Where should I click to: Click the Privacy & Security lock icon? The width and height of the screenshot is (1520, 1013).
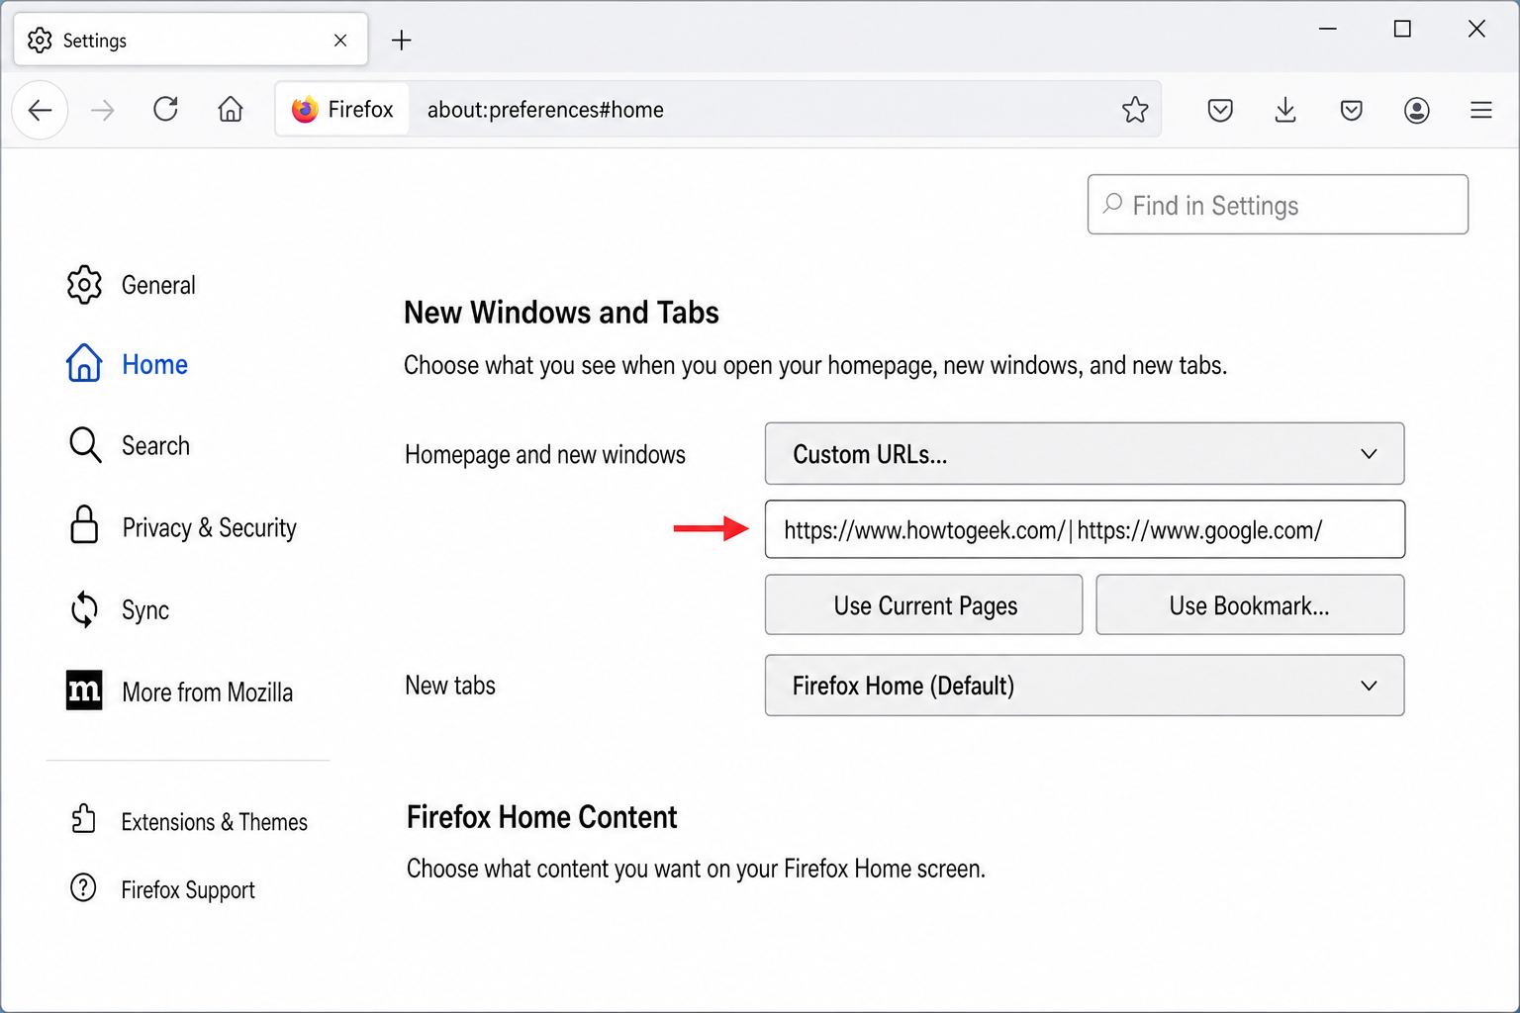click(84, 524)
